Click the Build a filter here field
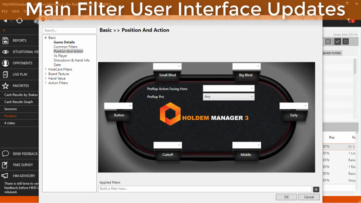Image resolution: width=361 pixels, height=203 pixels. (x=205, y=189)
